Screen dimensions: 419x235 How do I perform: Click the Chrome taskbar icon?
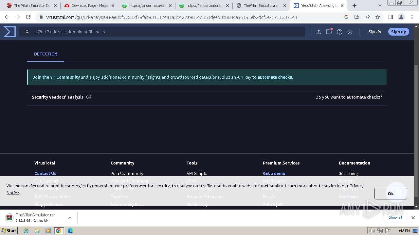[59, 231]
